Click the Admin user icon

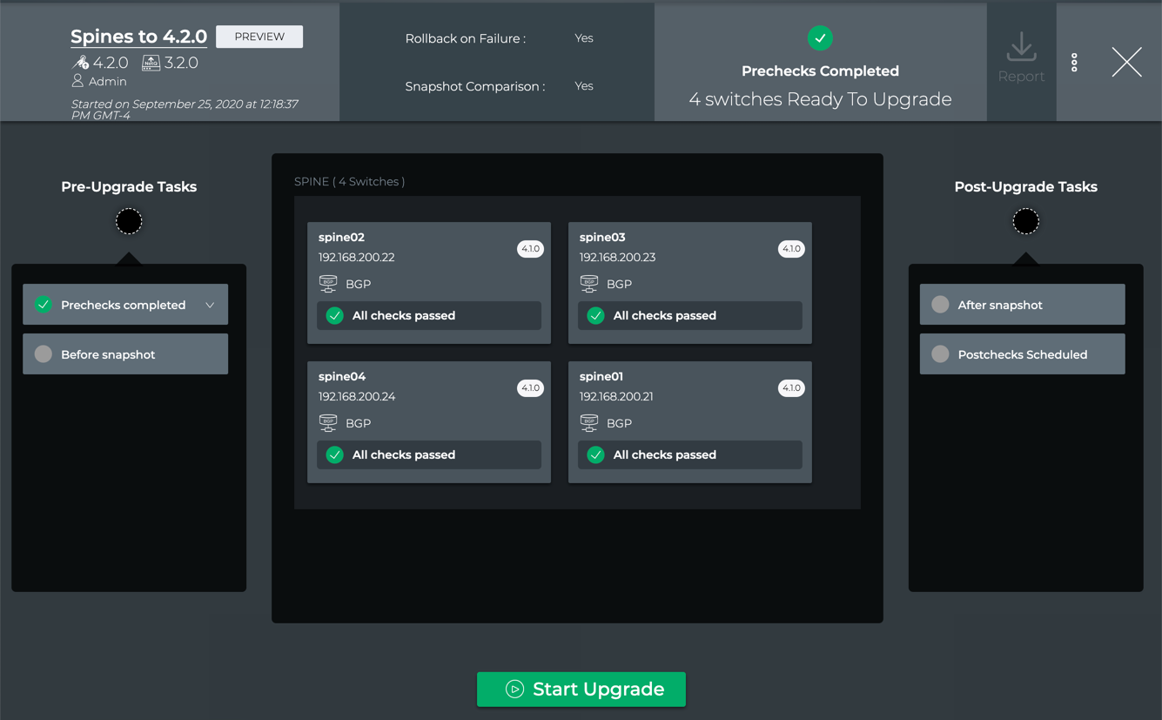pos(77,81)
